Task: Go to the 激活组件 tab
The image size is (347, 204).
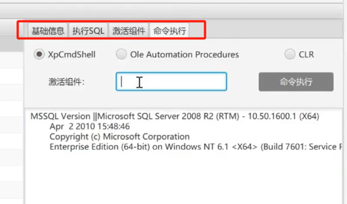Action: [x=128, y=30]
